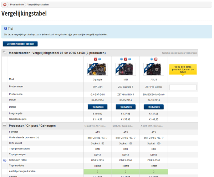Click 'Ondersteunde processor(s)' row label

tap(24, 137)
